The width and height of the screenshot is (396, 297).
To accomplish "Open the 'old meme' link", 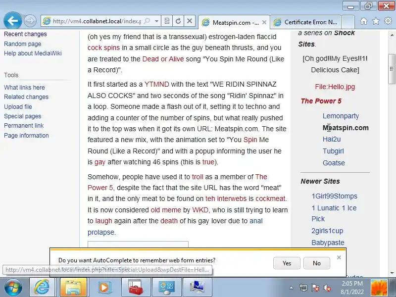I will 166,210.
